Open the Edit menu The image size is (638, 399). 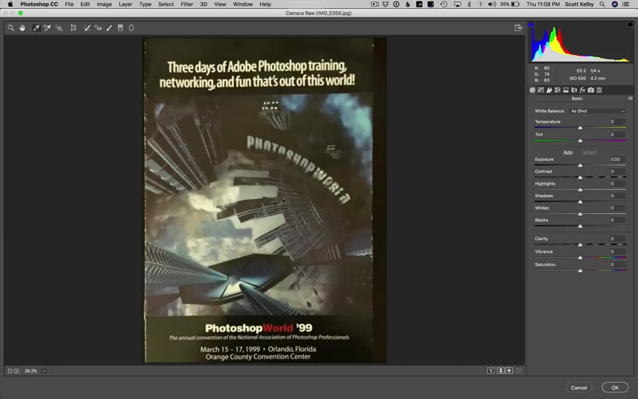pos(85,4)
